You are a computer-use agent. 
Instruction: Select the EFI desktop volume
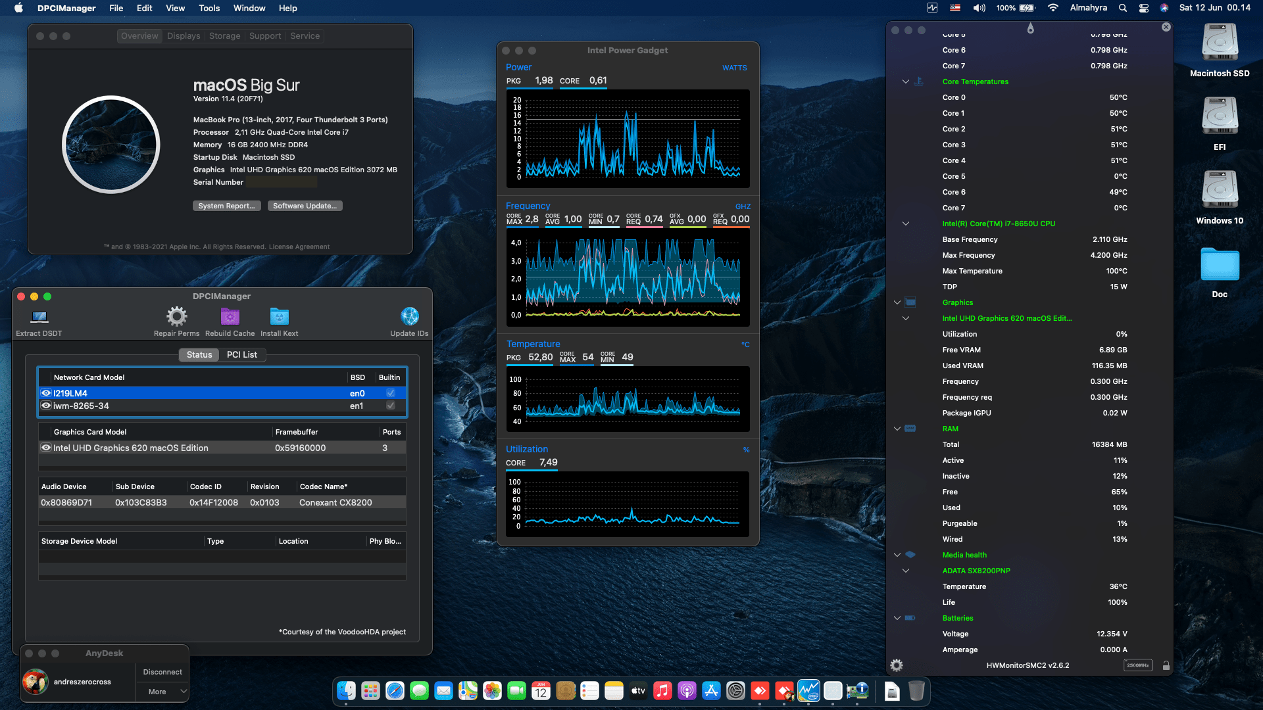(x=1220, y=117)
